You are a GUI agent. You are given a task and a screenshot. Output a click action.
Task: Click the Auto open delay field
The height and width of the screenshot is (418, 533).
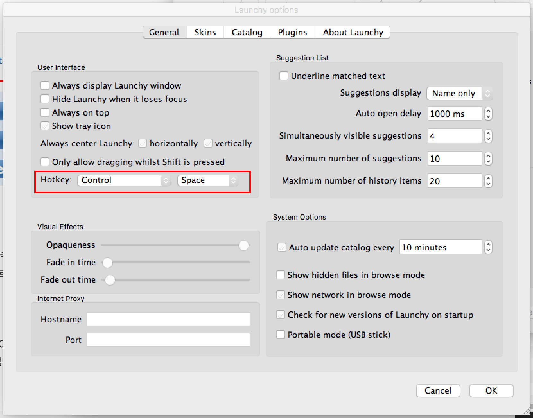click(x=455, y=114)
